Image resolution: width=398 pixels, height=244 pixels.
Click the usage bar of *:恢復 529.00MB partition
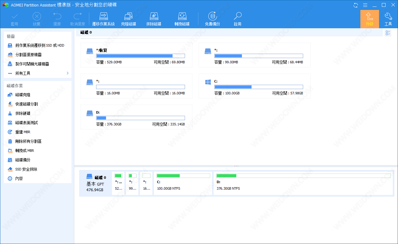tap(141, 56)
